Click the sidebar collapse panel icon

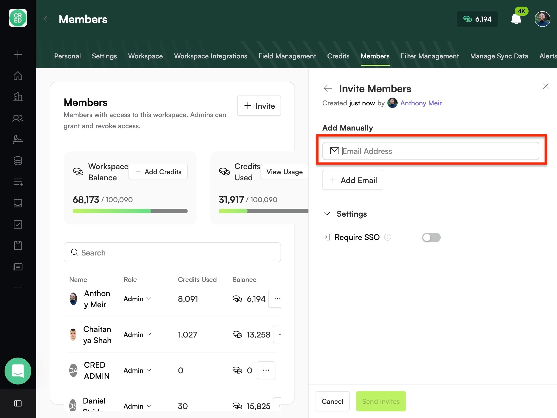(x=18, y=403)
